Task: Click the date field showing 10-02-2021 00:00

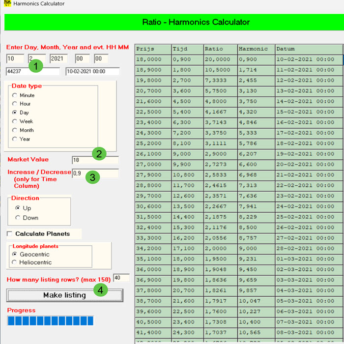Action: pos(92,71)
